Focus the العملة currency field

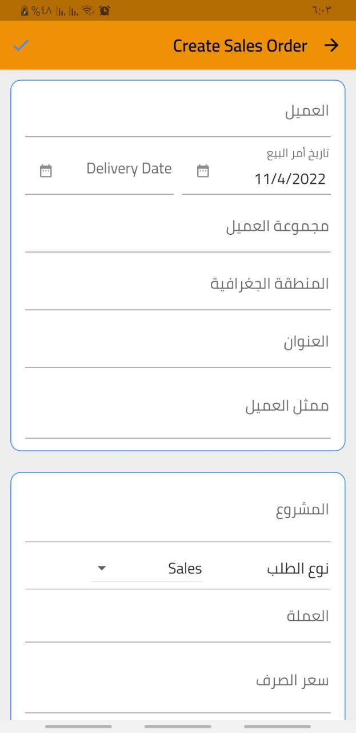[x=178, y=617]
